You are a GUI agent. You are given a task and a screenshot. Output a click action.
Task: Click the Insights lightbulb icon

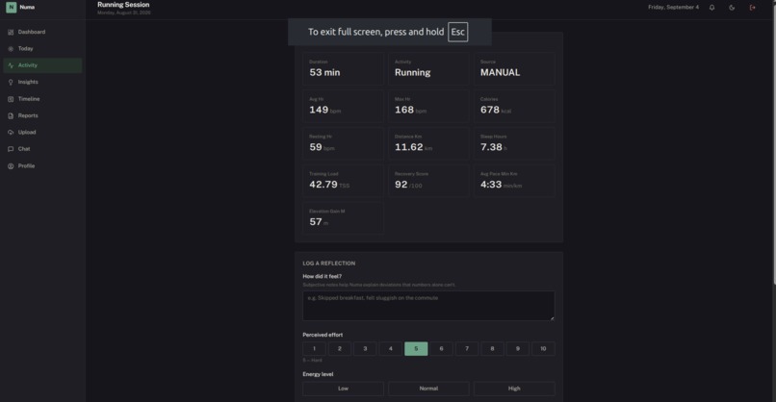tap(11, 82)
